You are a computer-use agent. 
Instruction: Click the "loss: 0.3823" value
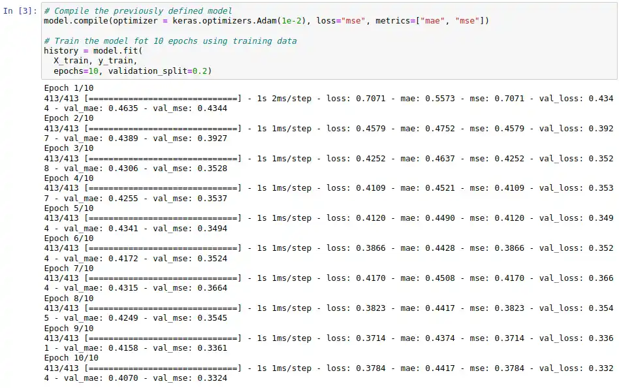(x=356, y=308)
